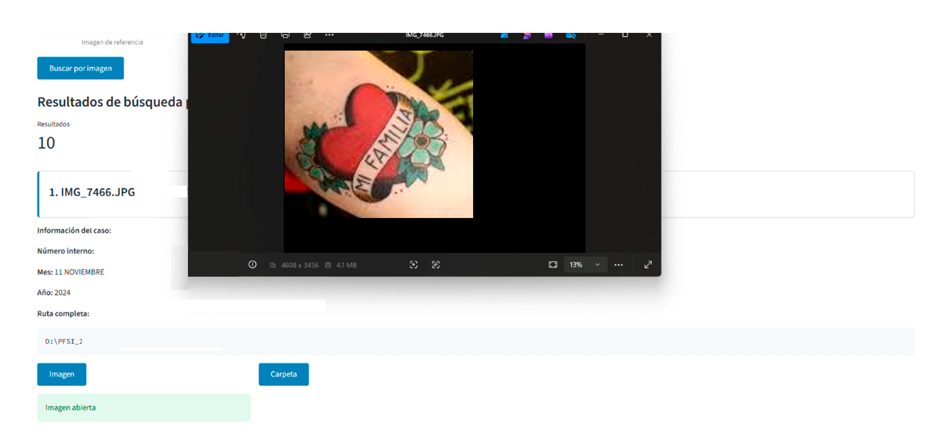
Task: Click the Editar button in photo viewer
Action: click(x=210, y=36)
